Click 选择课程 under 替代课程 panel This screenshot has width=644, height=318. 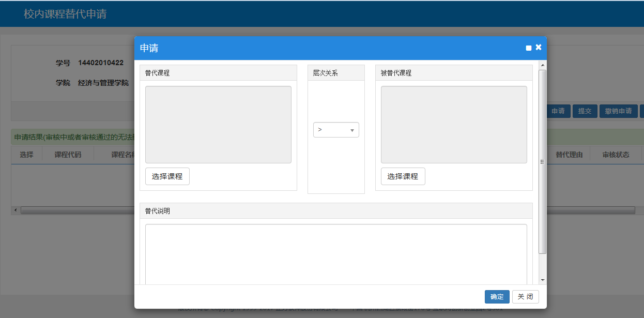point(167,176)
